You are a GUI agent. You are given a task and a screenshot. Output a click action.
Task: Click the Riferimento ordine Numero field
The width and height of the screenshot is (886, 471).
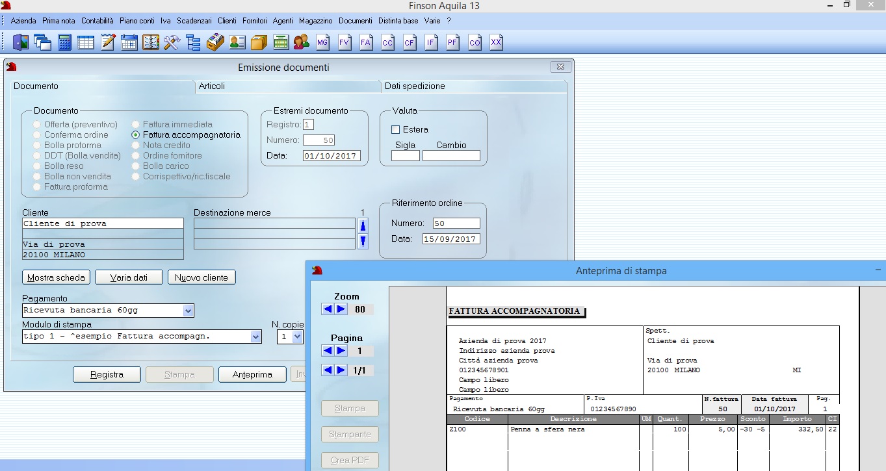tap(456, 223)
